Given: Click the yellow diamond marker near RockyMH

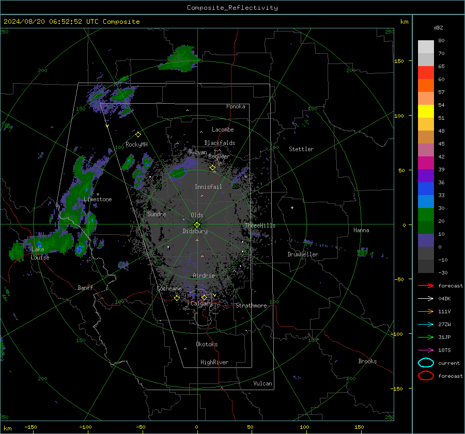Looking at the screenshot, I should coord(138,135).
